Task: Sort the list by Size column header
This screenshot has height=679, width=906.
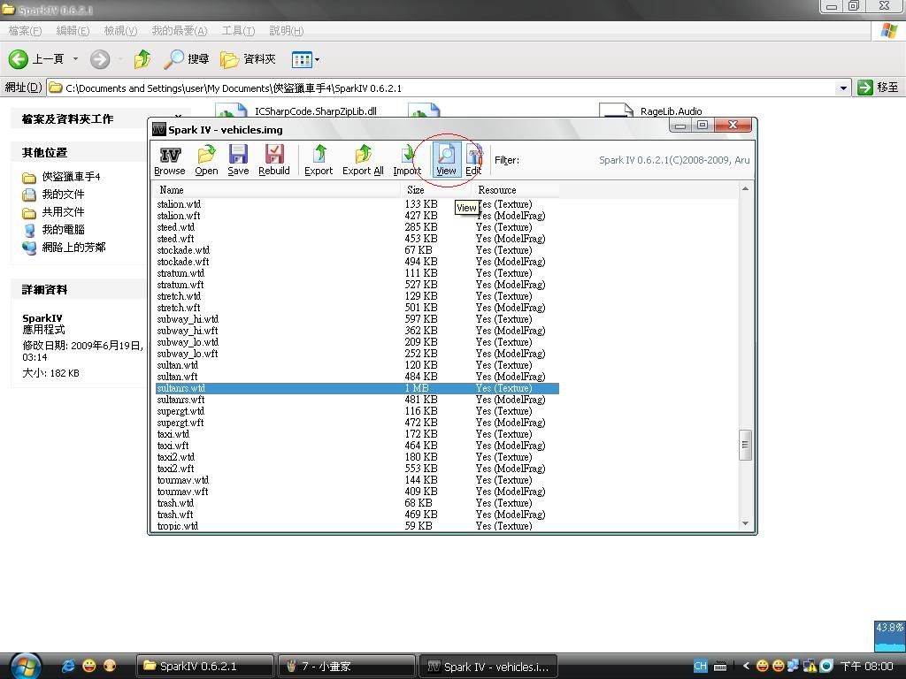Action: click(x=416, y=190)
